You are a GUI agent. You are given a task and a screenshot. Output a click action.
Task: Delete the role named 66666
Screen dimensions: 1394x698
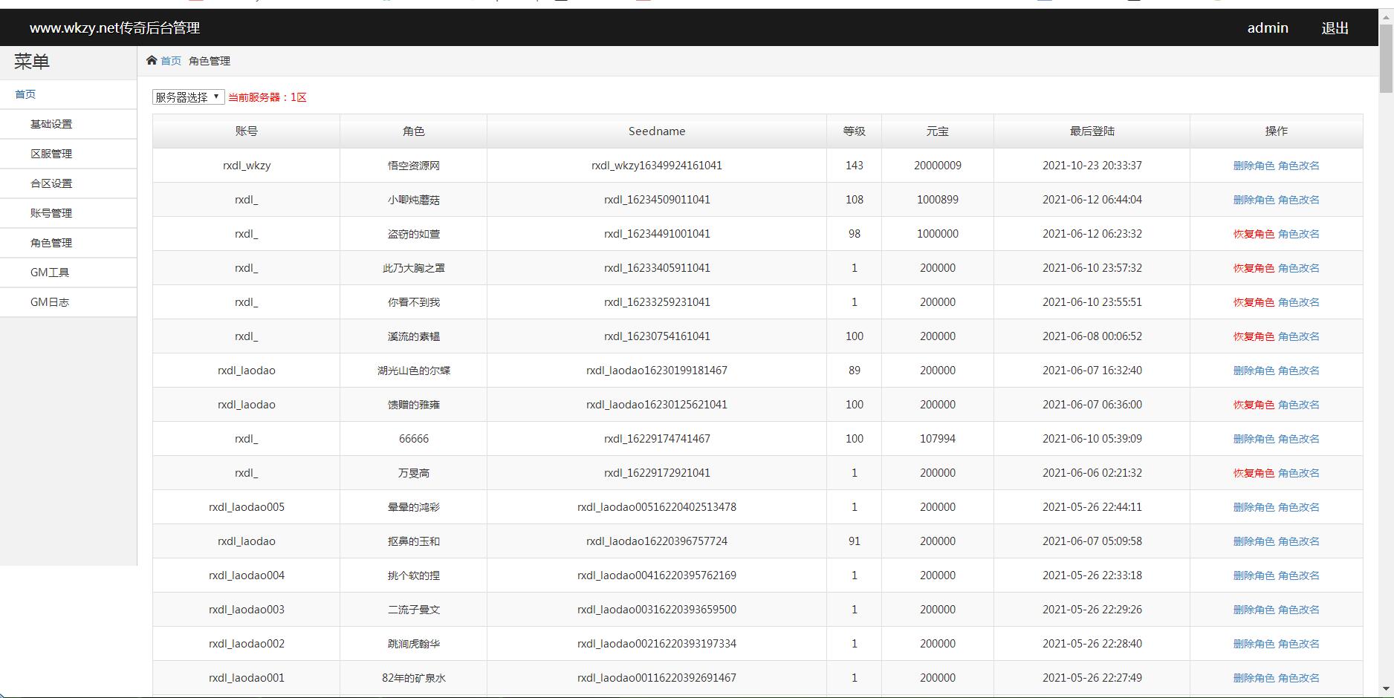coord(1254,439)
